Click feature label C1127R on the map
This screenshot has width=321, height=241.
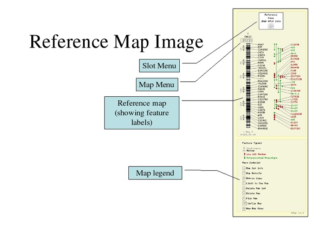tap(295, 44)
